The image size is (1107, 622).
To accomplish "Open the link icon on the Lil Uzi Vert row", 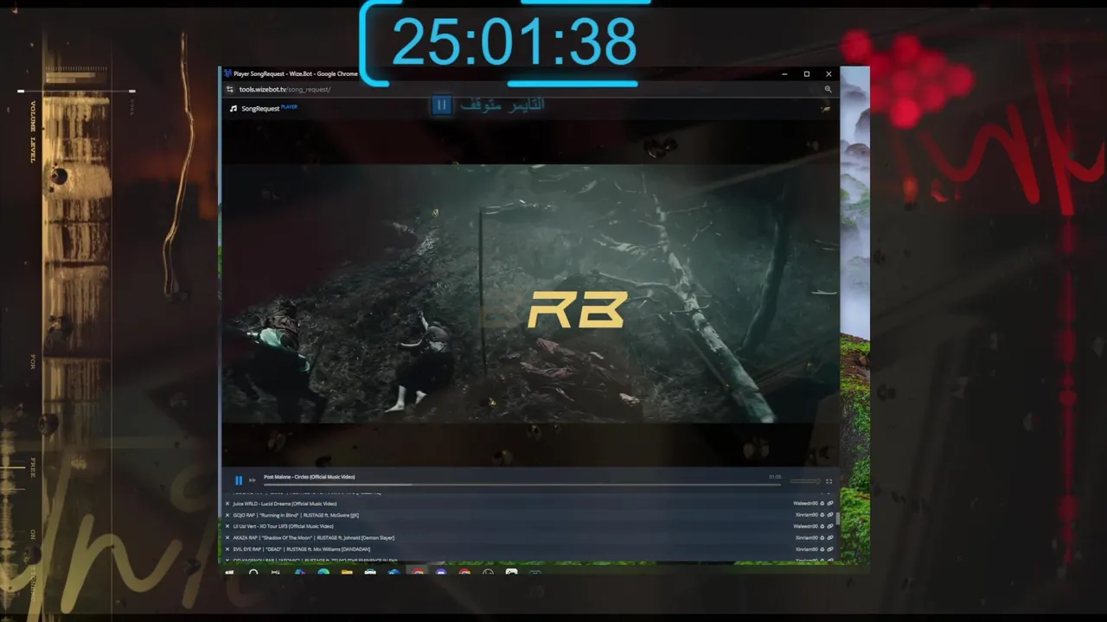I will coord(830,526).
